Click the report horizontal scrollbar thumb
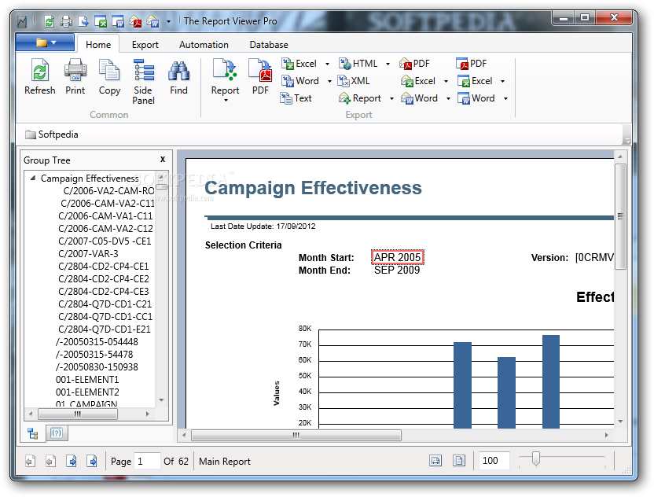Viewport: 654px width, 497px height. 296,435
